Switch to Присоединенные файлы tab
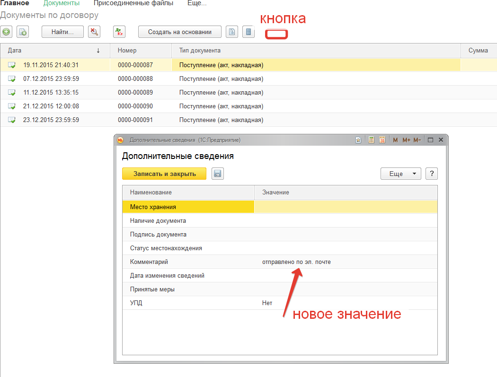Viewport: 497px width, 377px height. (133, 3)
